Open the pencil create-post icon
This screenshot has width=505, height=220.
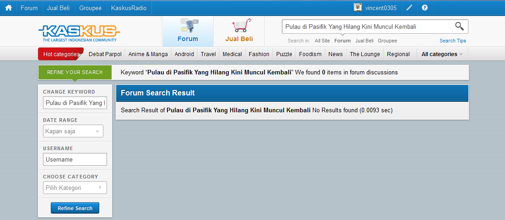pos(409,8)
